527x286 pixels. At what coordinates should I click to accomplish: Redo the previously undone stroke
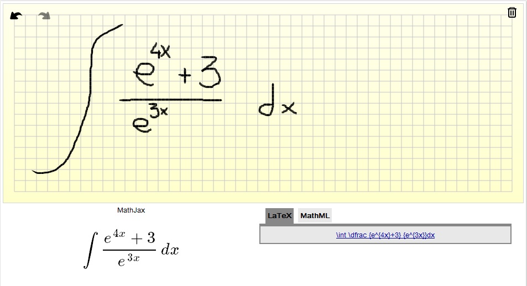click(44, 15)
